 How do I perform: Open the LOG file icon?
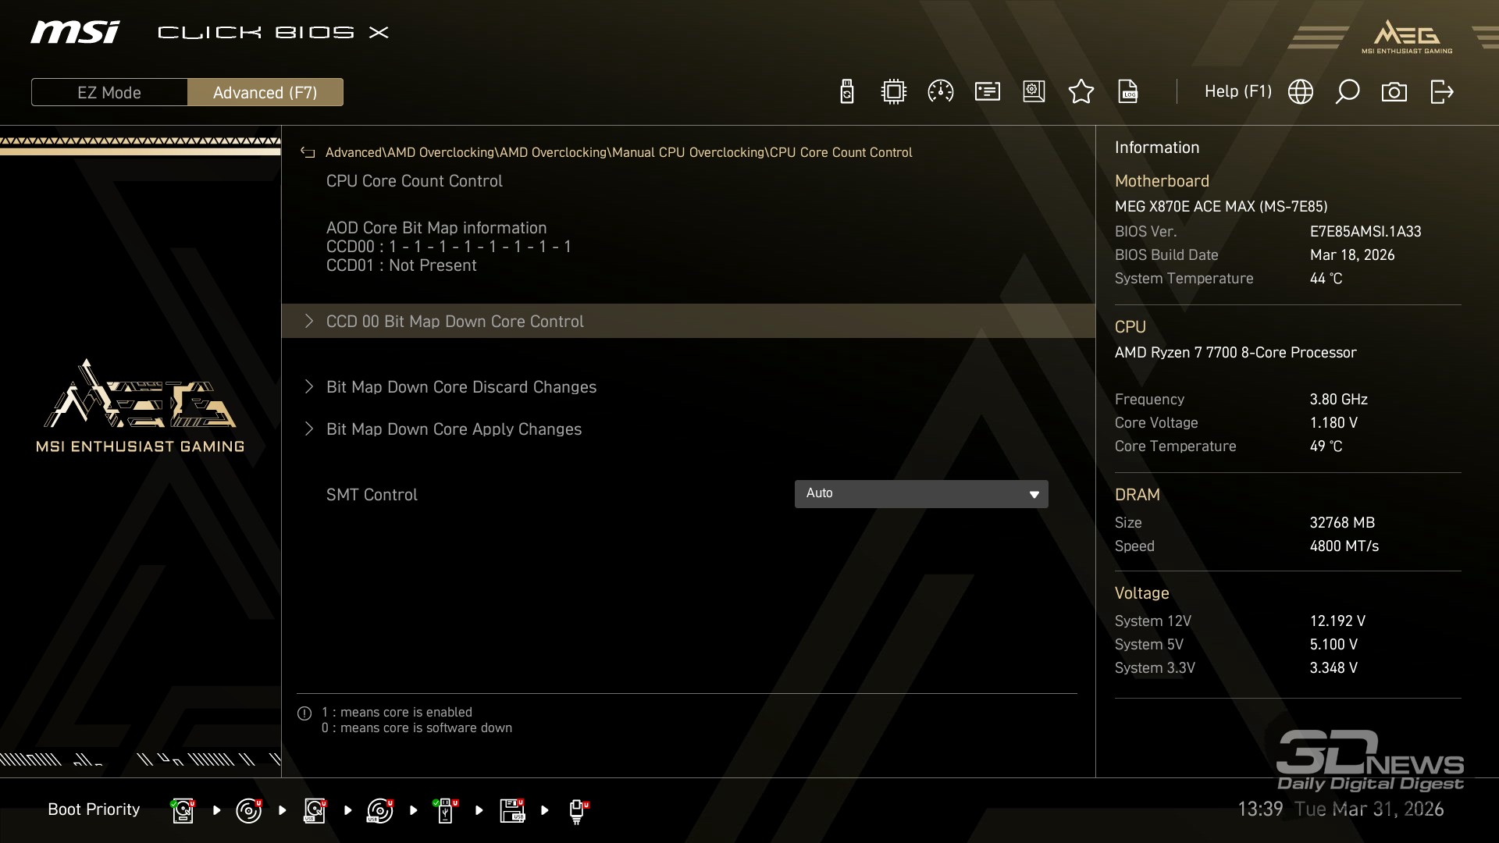click(x=1128, y=92)
